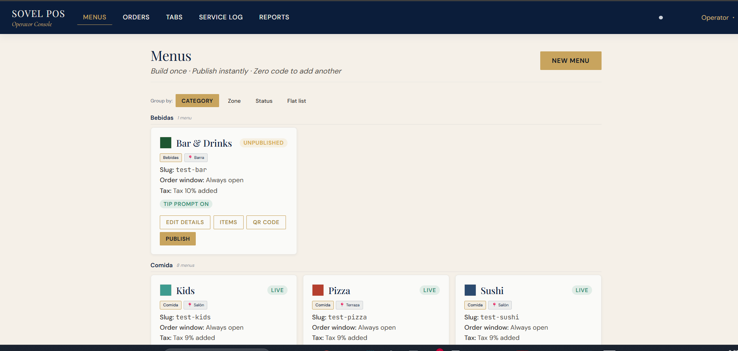Viewport: 738px width, 351px height.
Task: Click the TIP PROMPT ON badge
Action: pyautogui.click(x=186, y=204)
